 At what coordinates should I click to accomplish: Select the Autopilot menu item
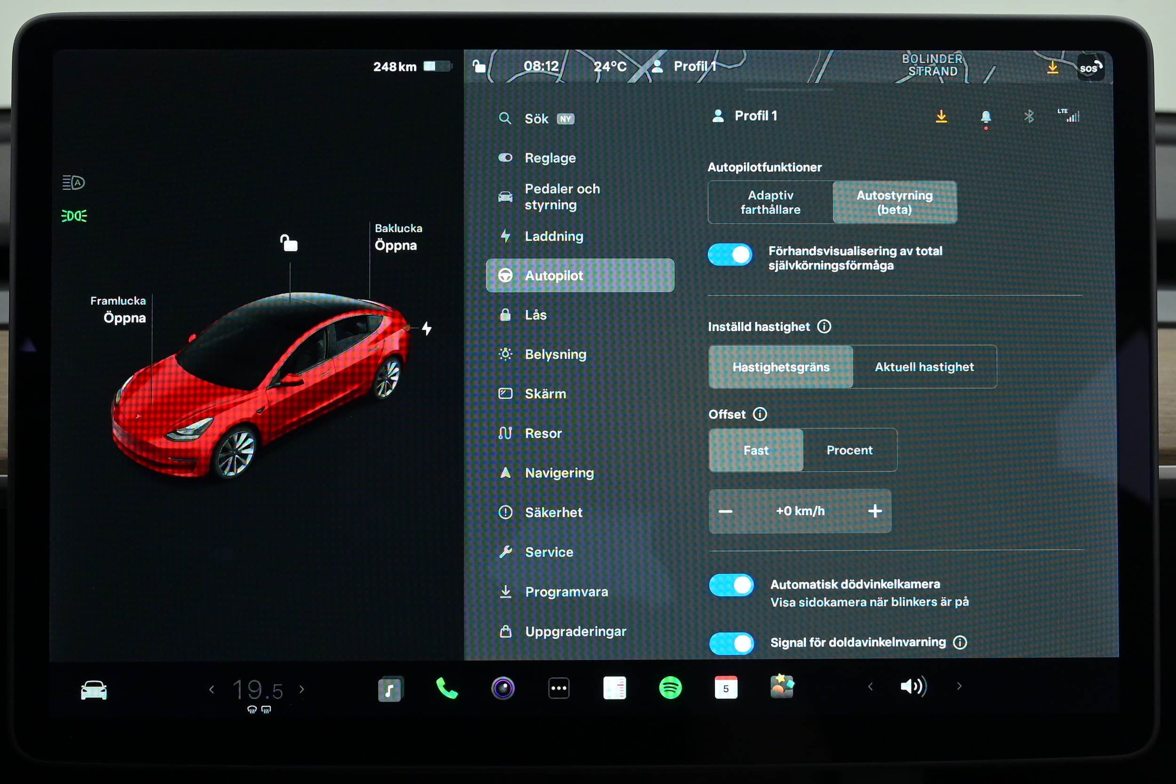pyautogui.click(x=580, y=275)
